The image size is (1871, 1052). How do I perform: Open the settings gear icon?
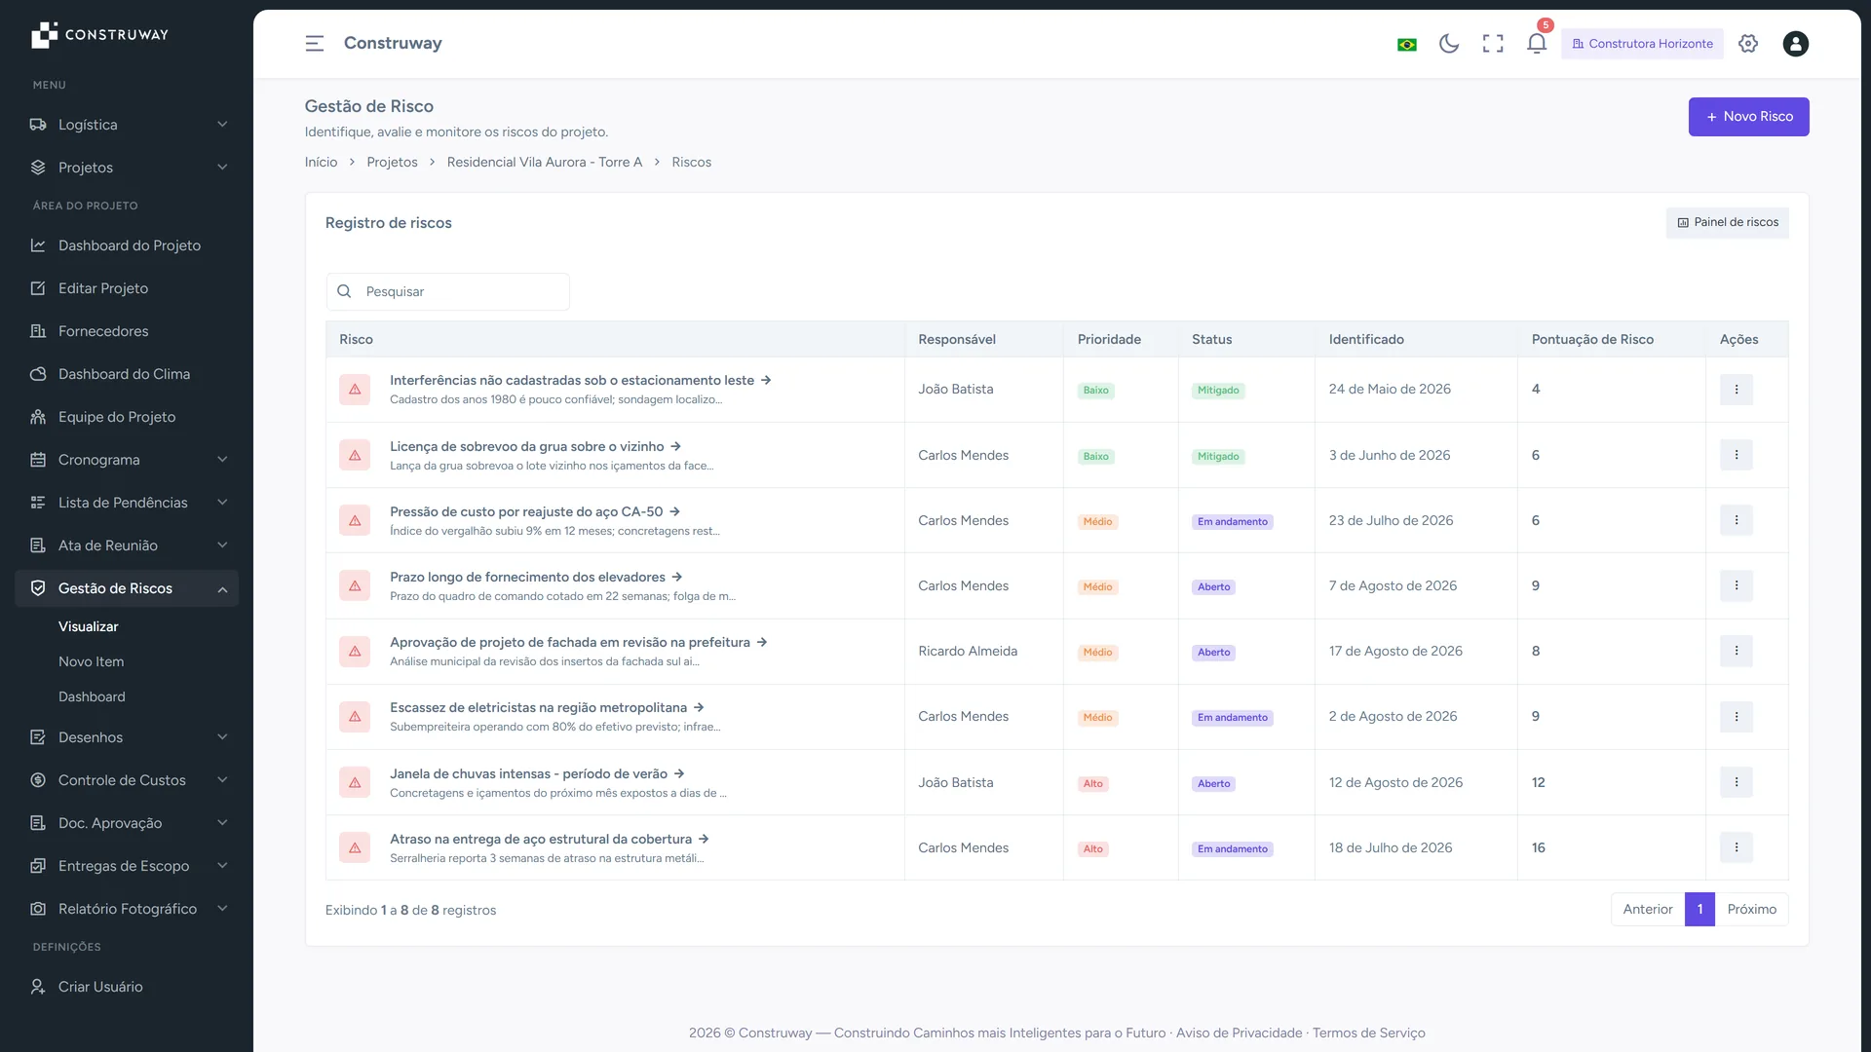(x=1748, y=44)
